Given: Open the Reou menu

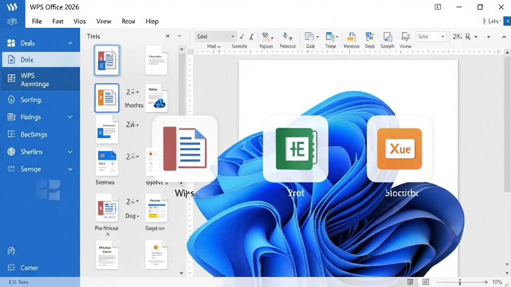Looking at the screenshot, I should (128, 21).
